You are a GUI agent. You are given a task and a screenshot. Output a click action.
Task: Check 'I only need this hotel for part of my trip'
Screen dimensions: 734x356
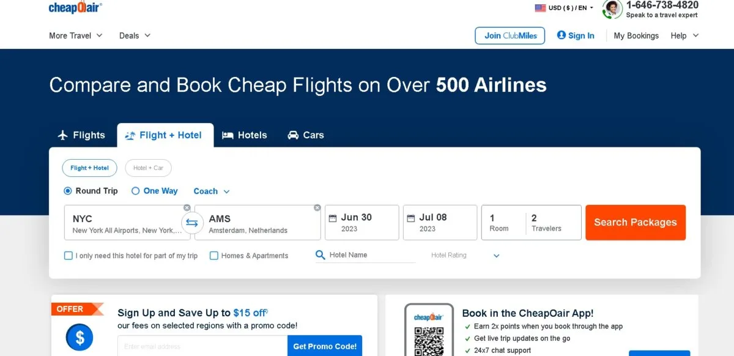tap(69, 256)
